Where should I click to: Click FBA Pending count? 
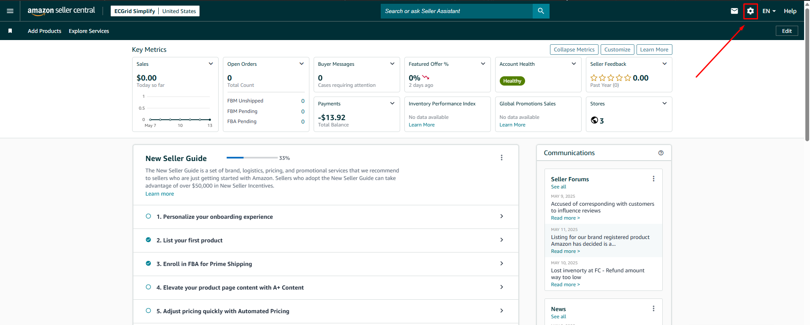[x=303, y=121]
